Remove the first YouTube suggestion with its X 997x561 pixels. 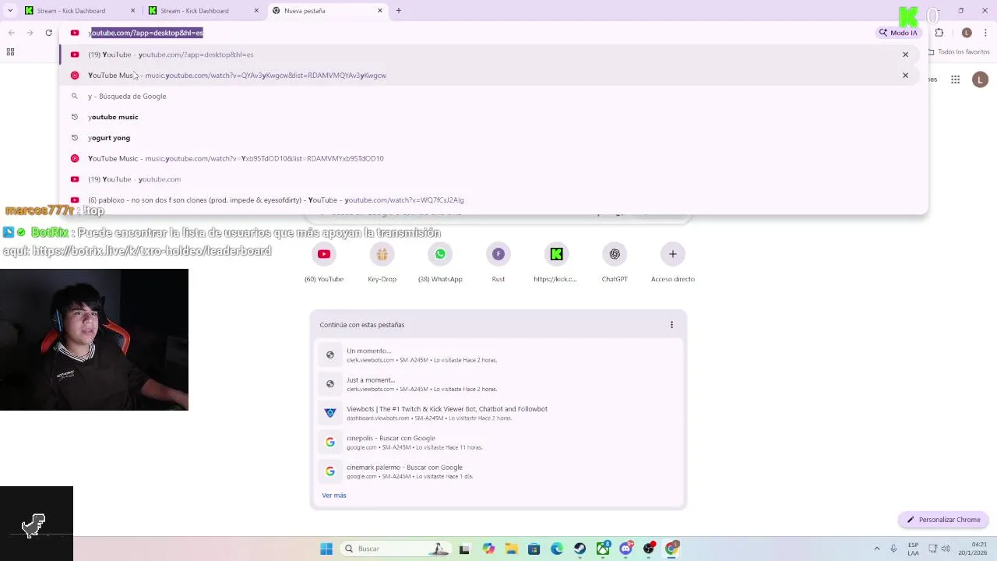pyautogui.click(x=905, y=55)
